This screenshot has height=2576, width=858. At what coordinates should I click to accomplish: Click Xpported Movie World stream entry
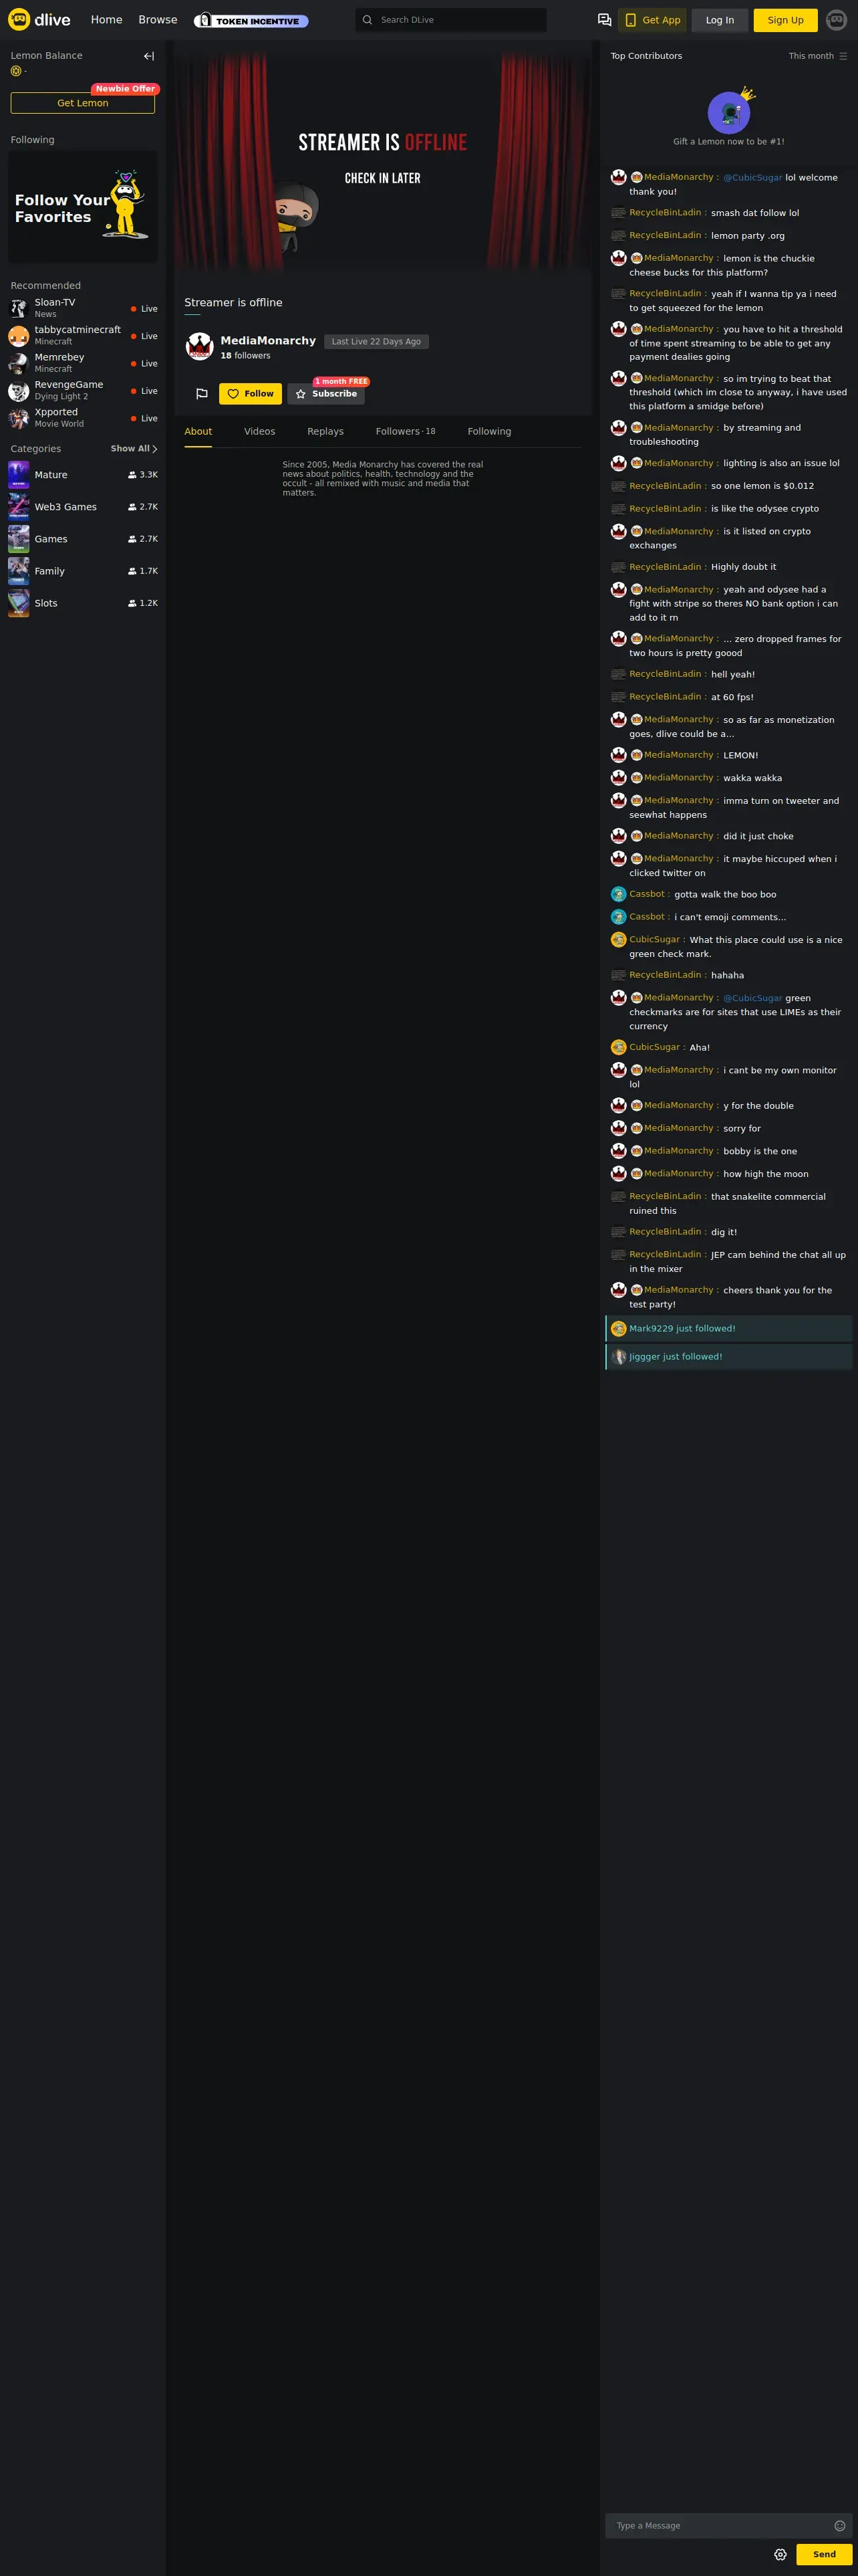click(x=83, y=418)
